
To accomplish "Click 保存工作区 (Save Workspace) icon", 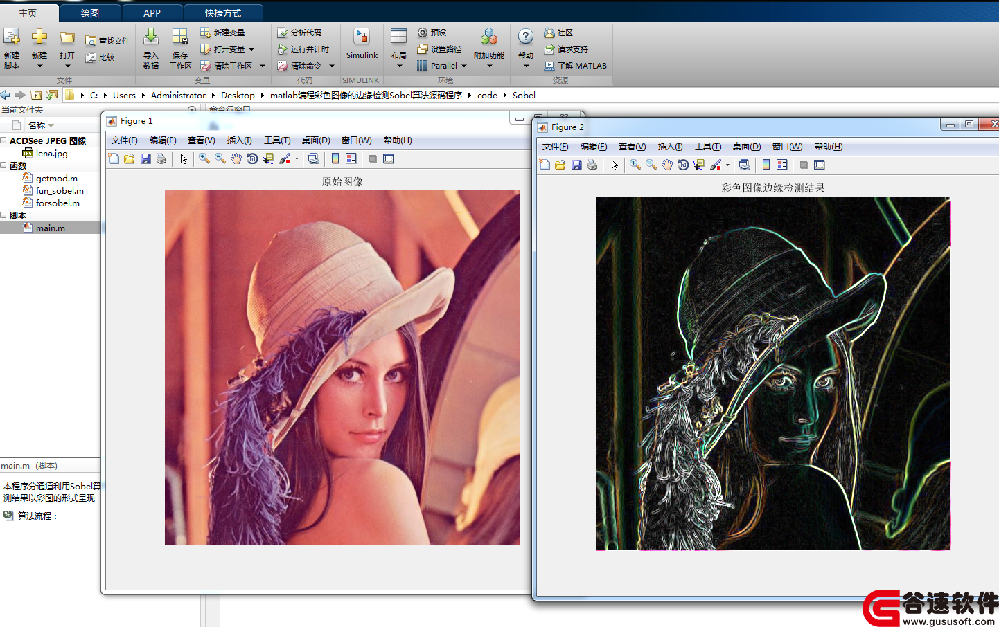I will point(180,37).
